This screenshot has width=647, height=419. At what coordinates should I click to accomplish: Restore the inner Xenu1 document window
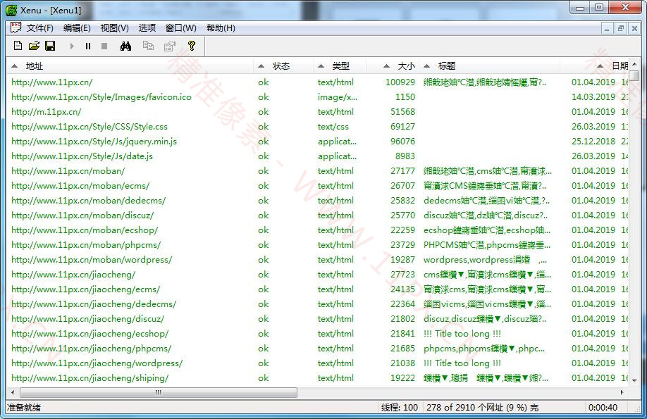pos(621,28)
